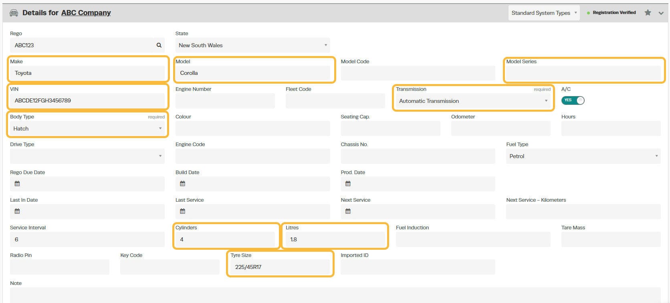Viewport: 670px width, 303px height.
Task: Click the car icon beside Details heading
Action: point(14,13)
